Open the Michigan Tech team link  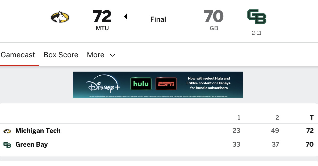(x=38, y=131)
